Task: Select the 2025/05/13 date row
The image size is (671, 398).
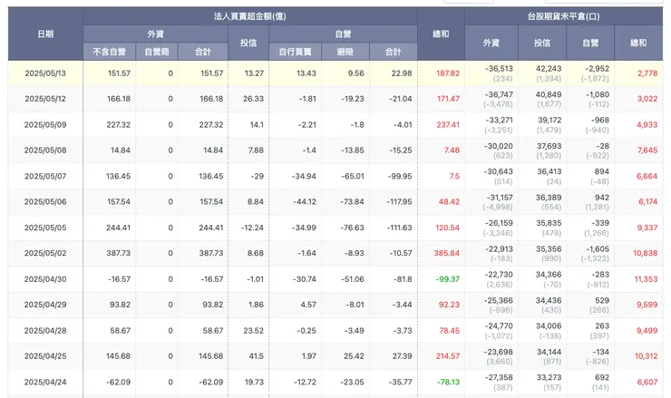Action: 335,73
